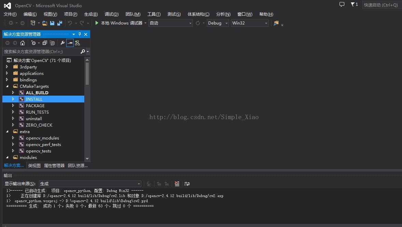Open the 文件(F) menu
The image size is (402, 227).
tap(10, 14)
